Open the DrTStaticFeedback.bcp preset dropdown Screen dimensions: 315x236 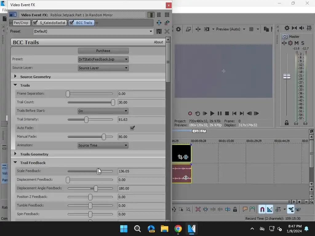point(103,59)
